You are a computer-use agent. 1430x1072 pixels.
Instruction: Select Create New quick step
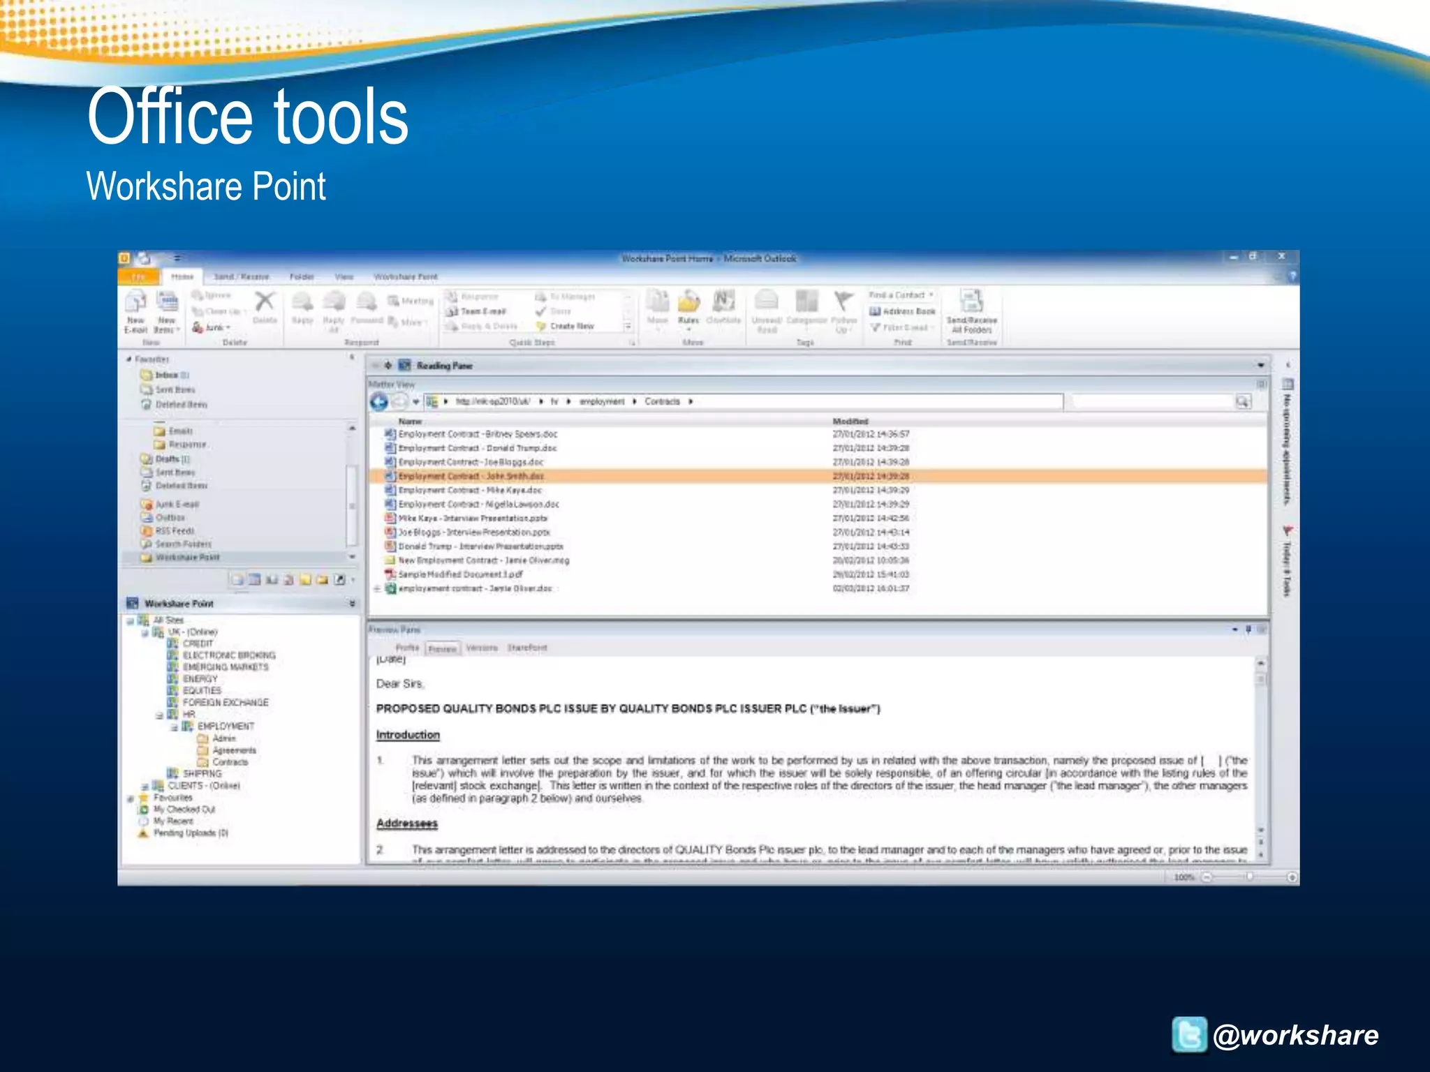click(x=565, y=326)
